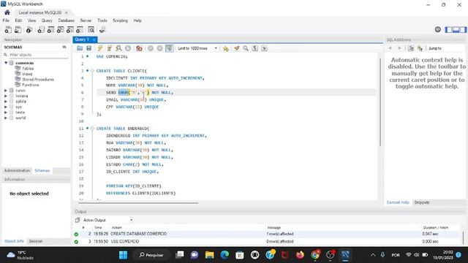Open search table data tool

tap(91, 29)
